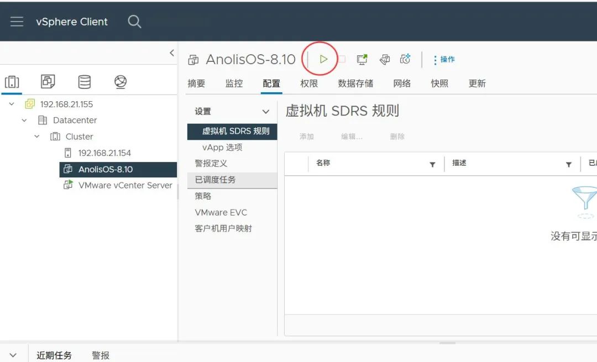The width and height of the screenshot is (597, 362).
Task: Click the Datacenter building icon
Action: [x=43, y=120]
